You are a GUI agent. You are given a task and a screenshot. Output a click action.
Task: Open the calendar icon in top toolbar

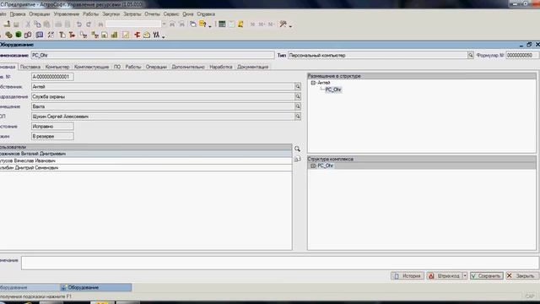[231, 24]
